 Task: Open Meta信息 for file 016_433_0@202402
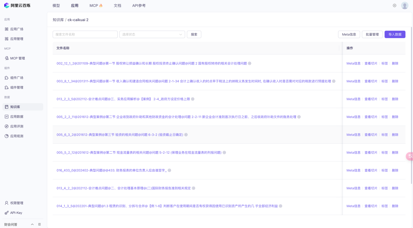click(x=353, y=170)
